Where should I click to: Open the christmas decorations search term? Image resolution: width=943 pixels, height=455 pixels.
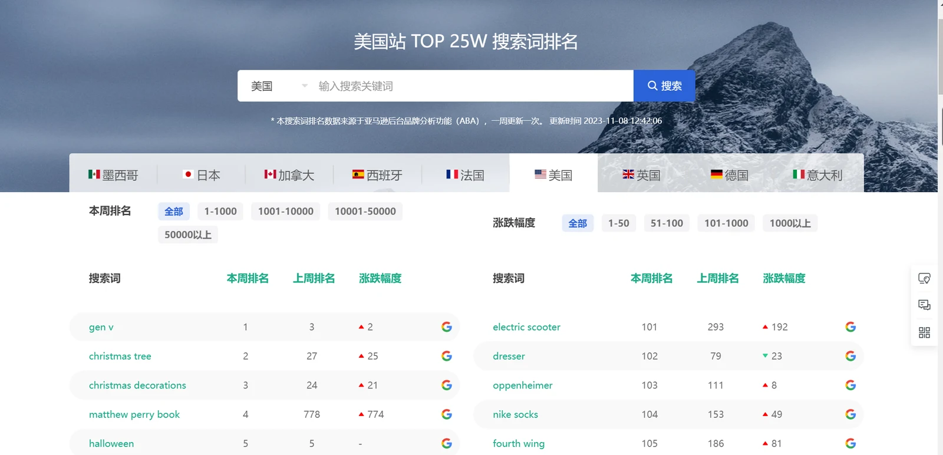pos(137,385)
